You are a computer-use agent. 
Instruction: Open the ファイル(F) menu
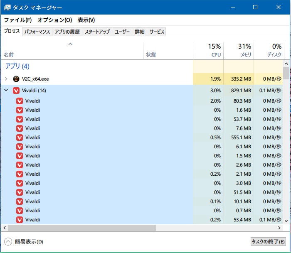pos(17,20)
